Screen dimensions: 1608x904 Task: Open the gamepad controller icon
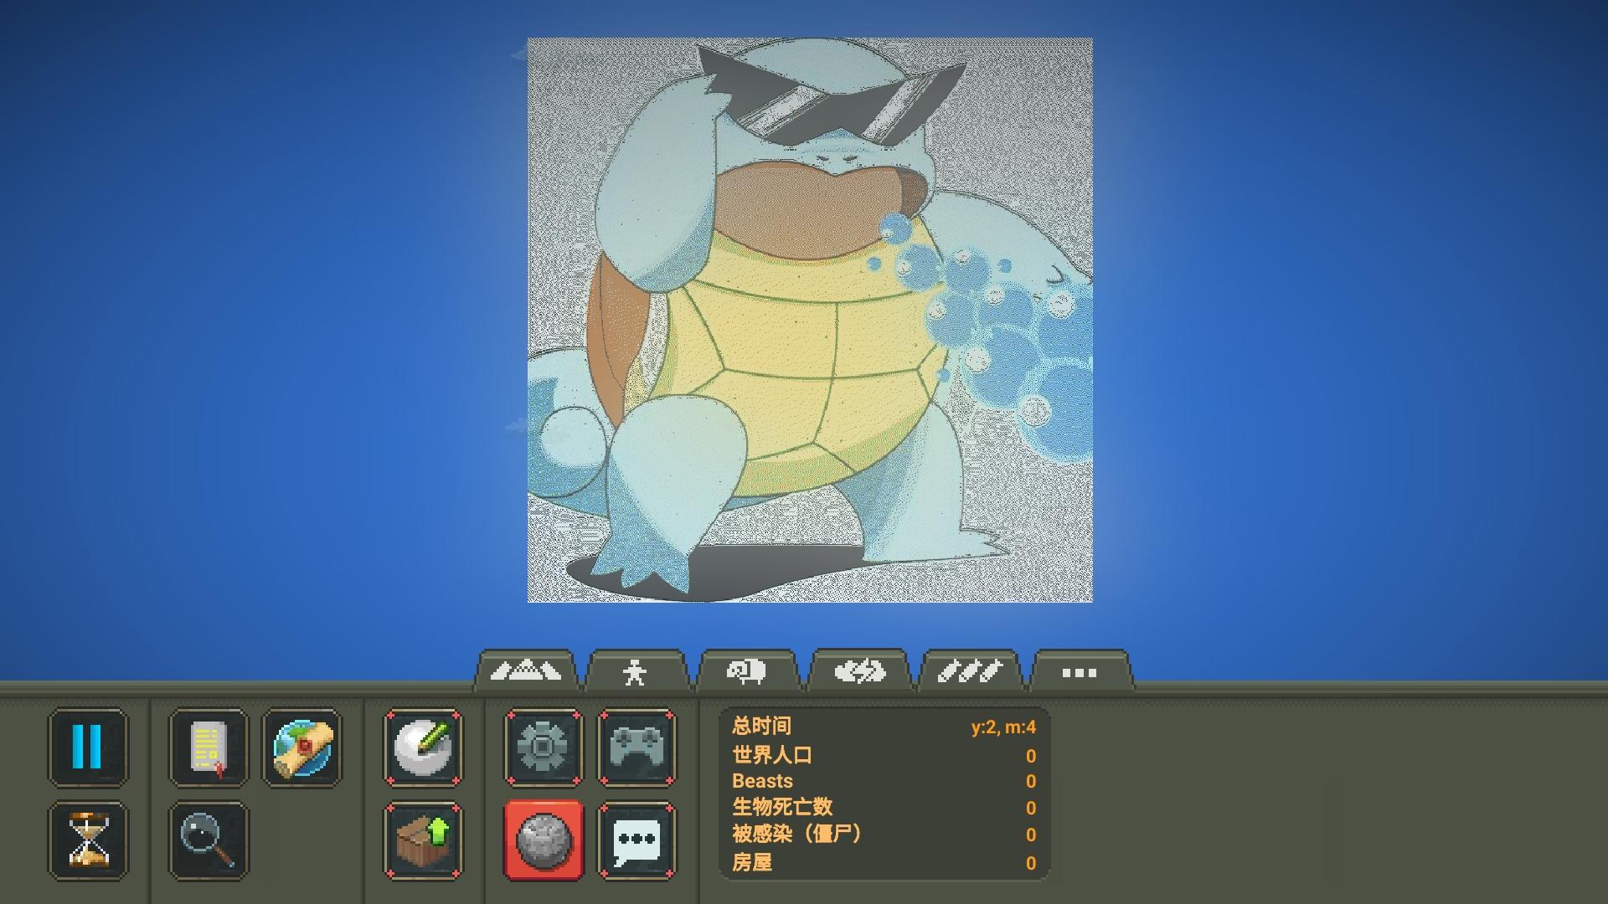point(637,747)
